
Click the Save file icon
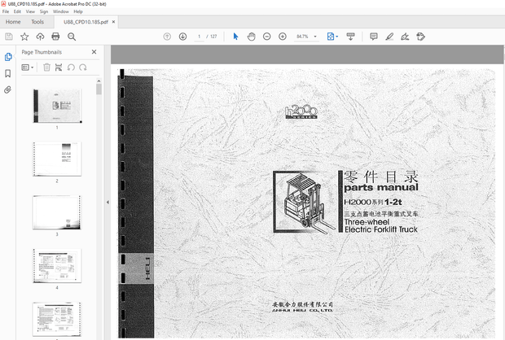9,37
